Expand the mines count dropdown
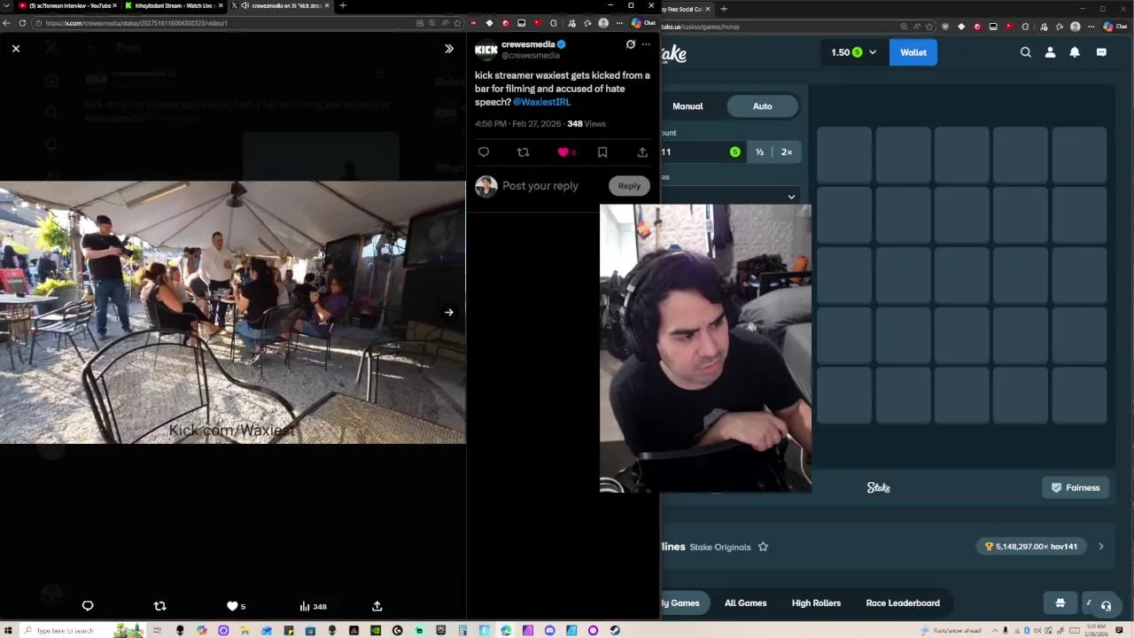The image size is (1134, 638). coord(791,197)
